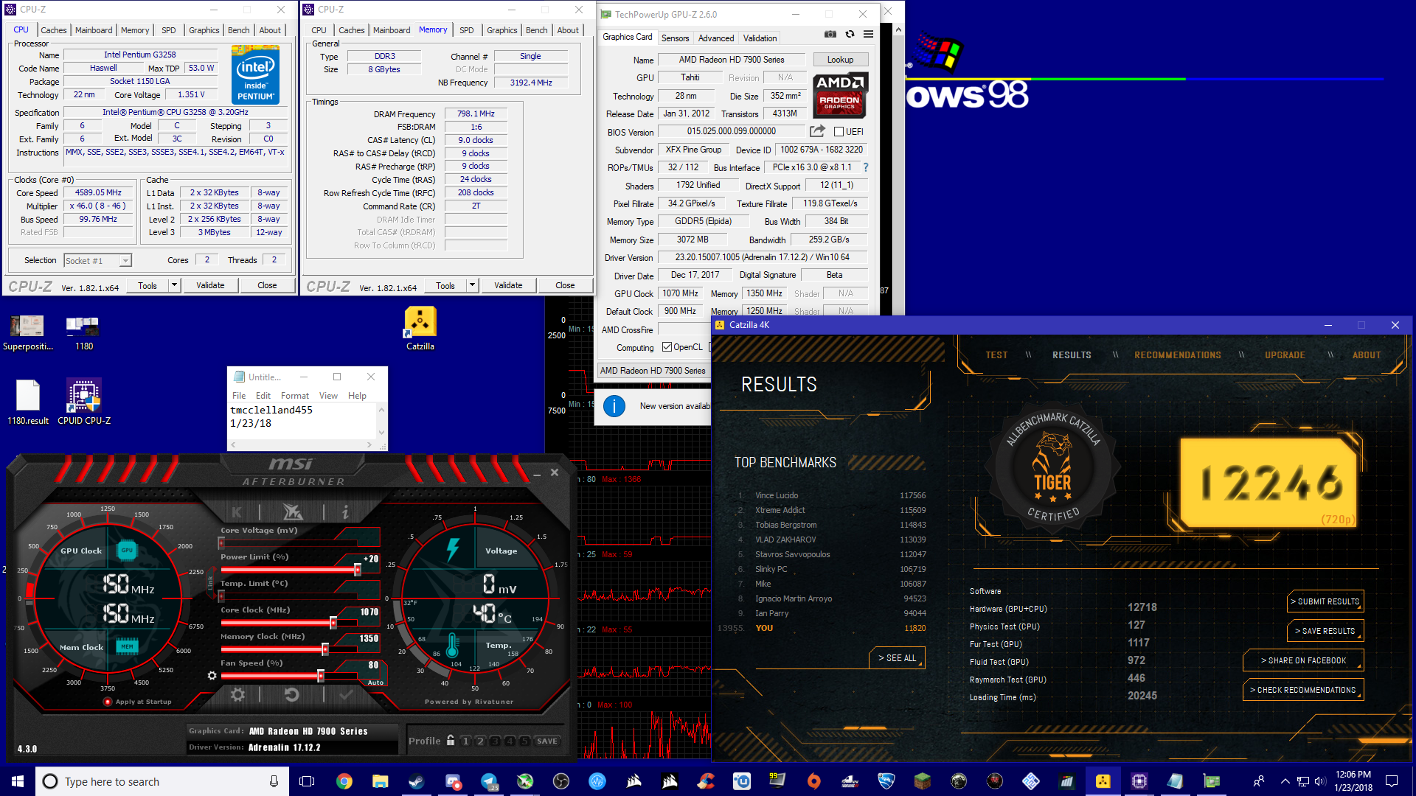Viewport: 1416px width, 796px height.
Task: Click SEE ALL under top benchmarks
Action: click(x=897, y=658)
